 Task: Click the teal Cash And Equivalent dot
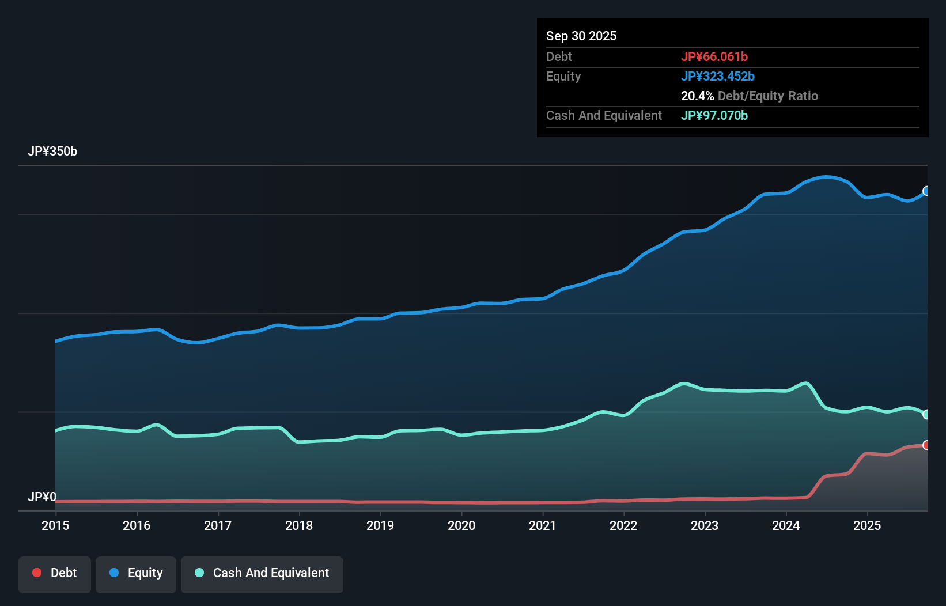[199, 573]
